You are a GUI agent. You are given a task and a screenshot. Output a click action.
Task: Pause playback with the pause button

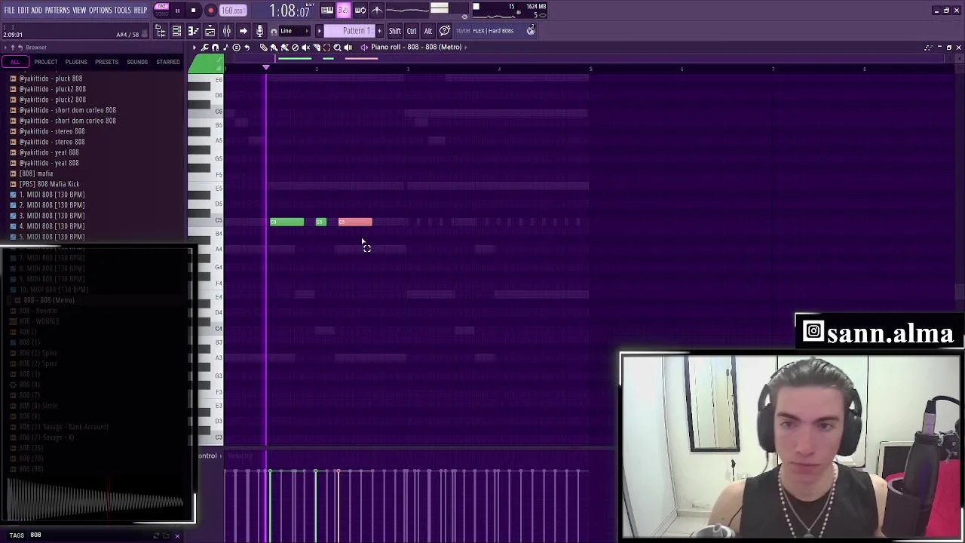tap(177, 11)
